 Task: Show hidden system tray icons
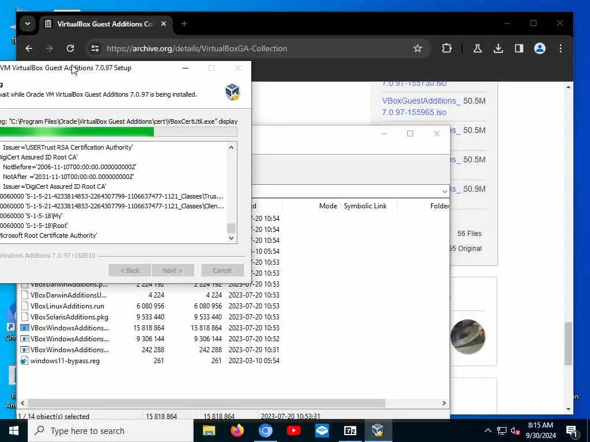(x=487, y=430)
